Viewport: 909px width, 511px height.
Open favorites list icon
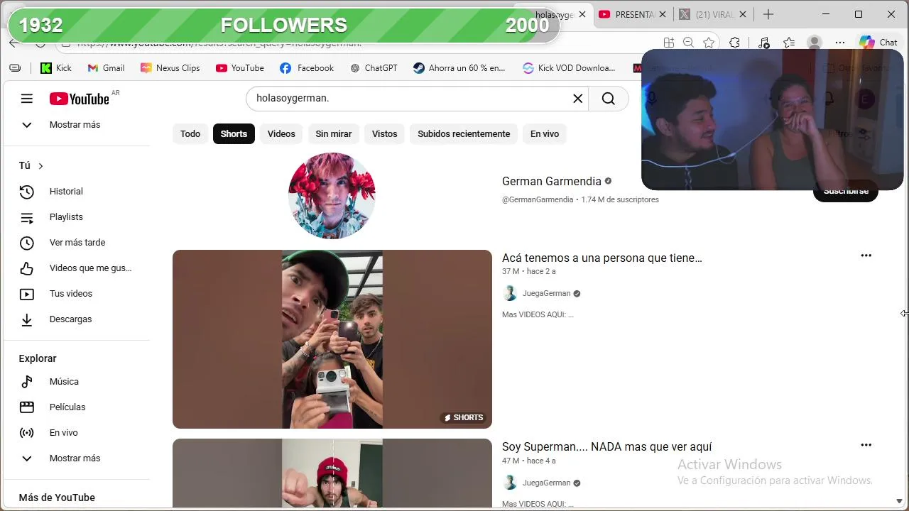coord(789,43)
